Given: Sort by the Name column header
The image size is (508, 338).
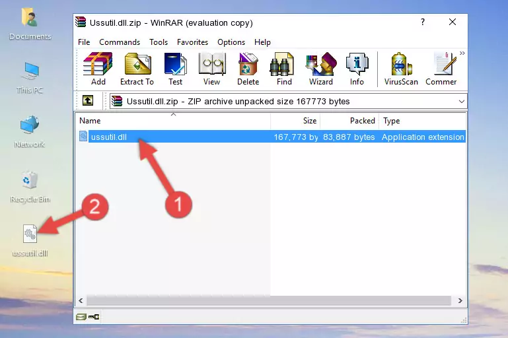Looking at the screenshot, I should click(x=173, y=121).
